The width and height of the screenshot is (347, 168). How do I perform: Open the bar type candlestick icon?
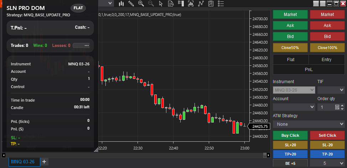[121, 4]
